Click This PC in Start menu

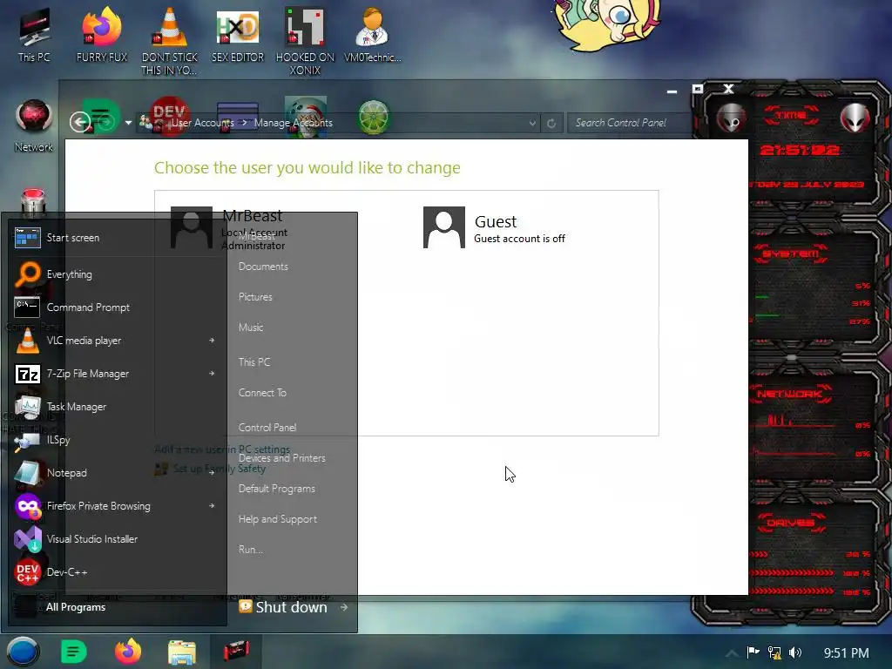(x=254, y=362)
